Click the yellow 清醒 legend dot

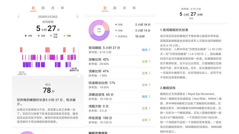64,36
